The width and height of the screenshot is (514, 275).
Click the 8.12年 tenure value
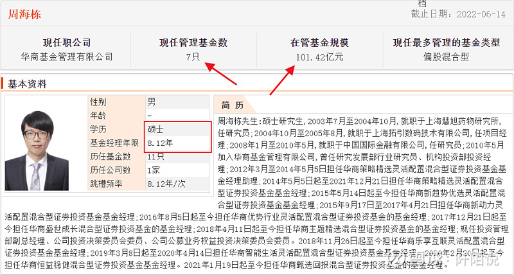160,143
